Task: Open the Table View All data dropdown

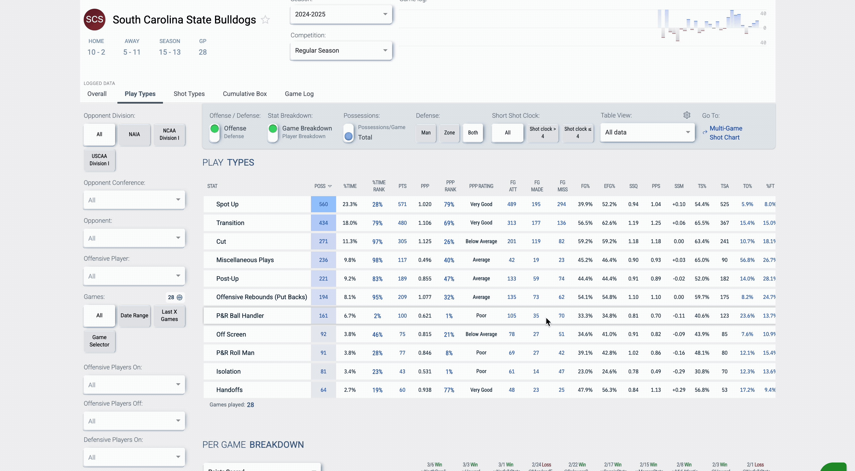Action: tap(647, 132)
